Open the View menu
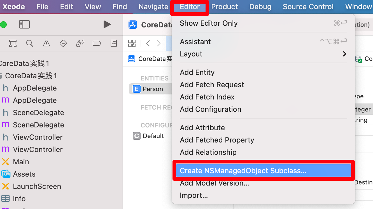The width and height of the screenshot is (373, 209). pos(93,7)
